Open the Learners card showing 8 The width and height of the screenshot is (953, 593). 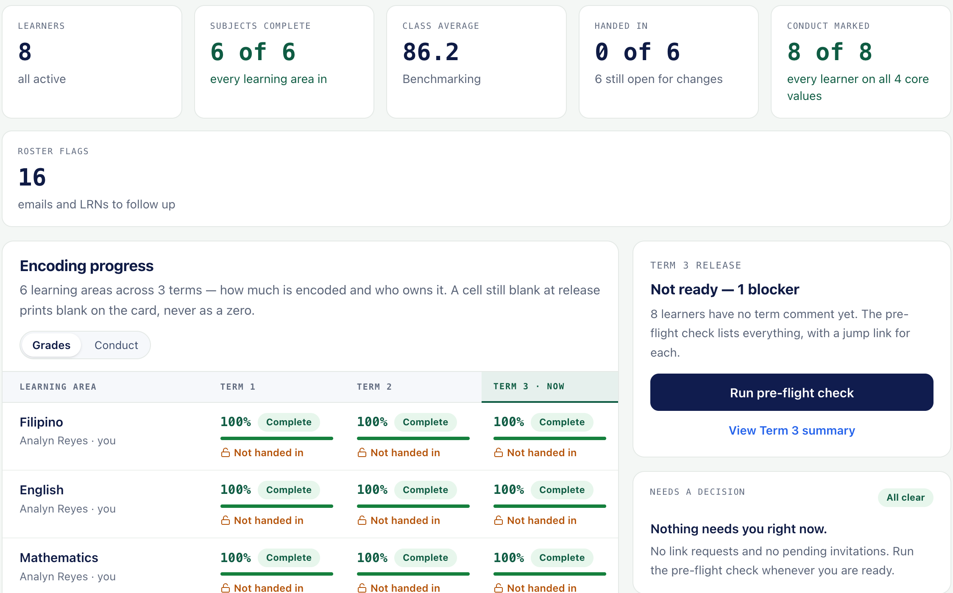(x=92, y=62)
